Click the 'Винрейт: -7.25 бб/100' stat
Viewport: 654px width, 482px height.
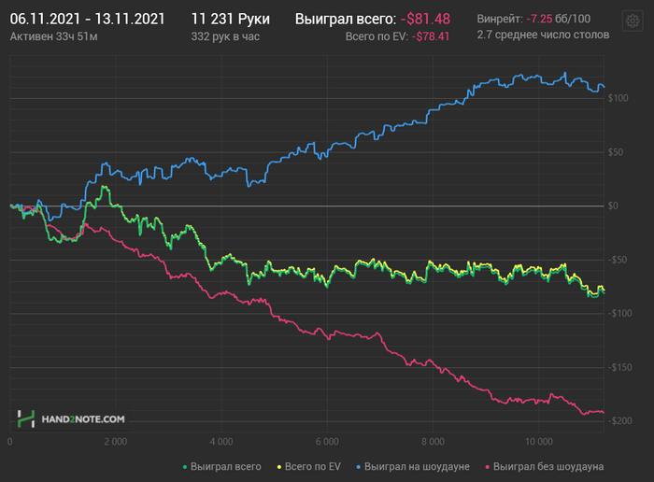tap(533, 19)
